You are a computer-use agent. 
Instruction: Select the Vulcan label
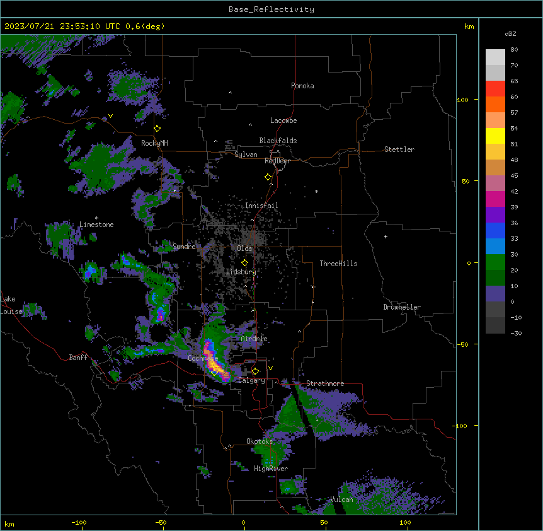point(342,499)
